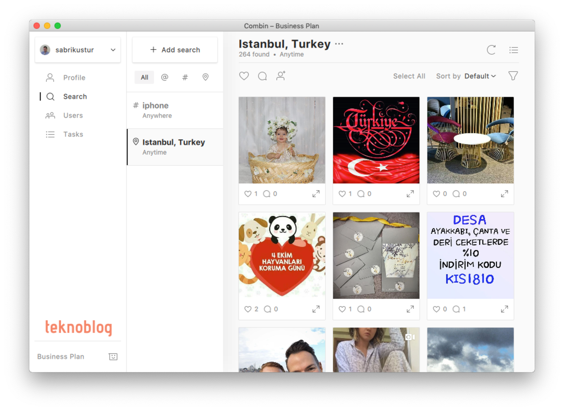Filter searches by location pin type

(205, 78)
